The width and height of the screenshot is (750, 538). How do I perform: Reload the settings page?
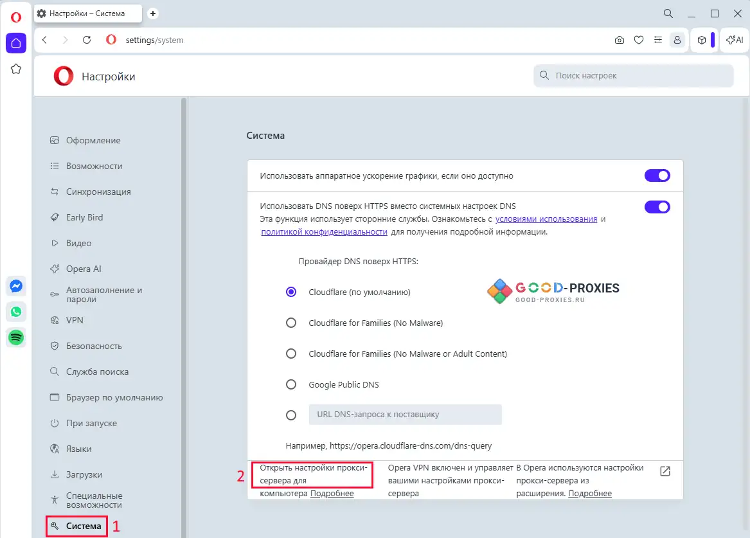[87, 40]
